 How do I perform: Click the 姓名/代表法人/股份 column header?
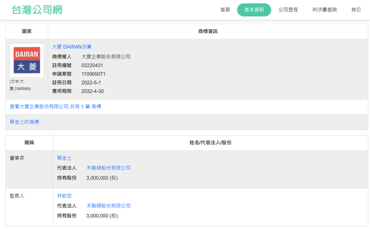pos(210,142)
